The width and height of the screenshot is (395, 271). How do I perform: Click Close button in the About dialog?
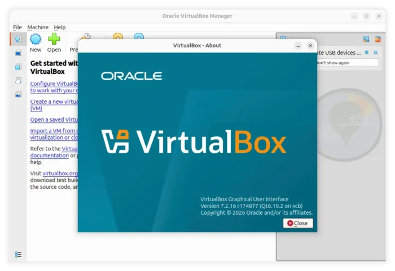click(298, 223)
